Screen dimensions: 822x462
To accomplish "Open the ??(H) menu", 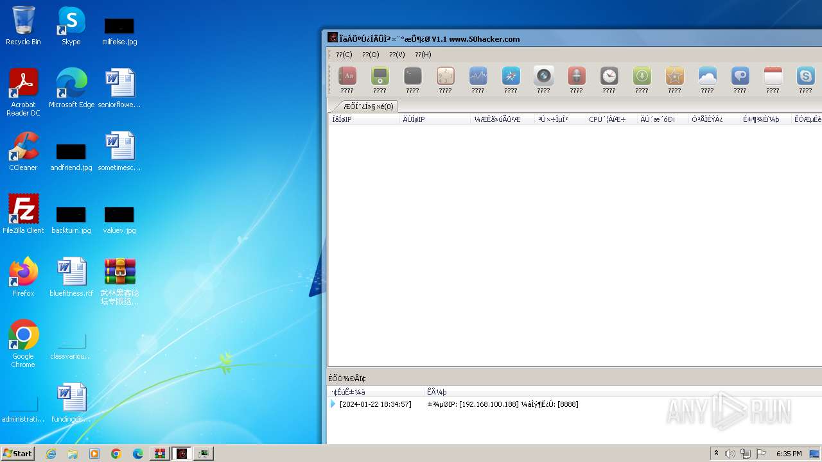I will pos(423,55).
